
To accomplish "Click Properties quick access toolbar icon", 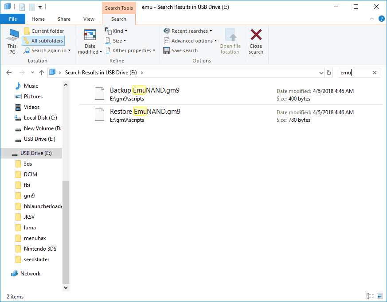I will pyautogui.click(x=22, y=7).
